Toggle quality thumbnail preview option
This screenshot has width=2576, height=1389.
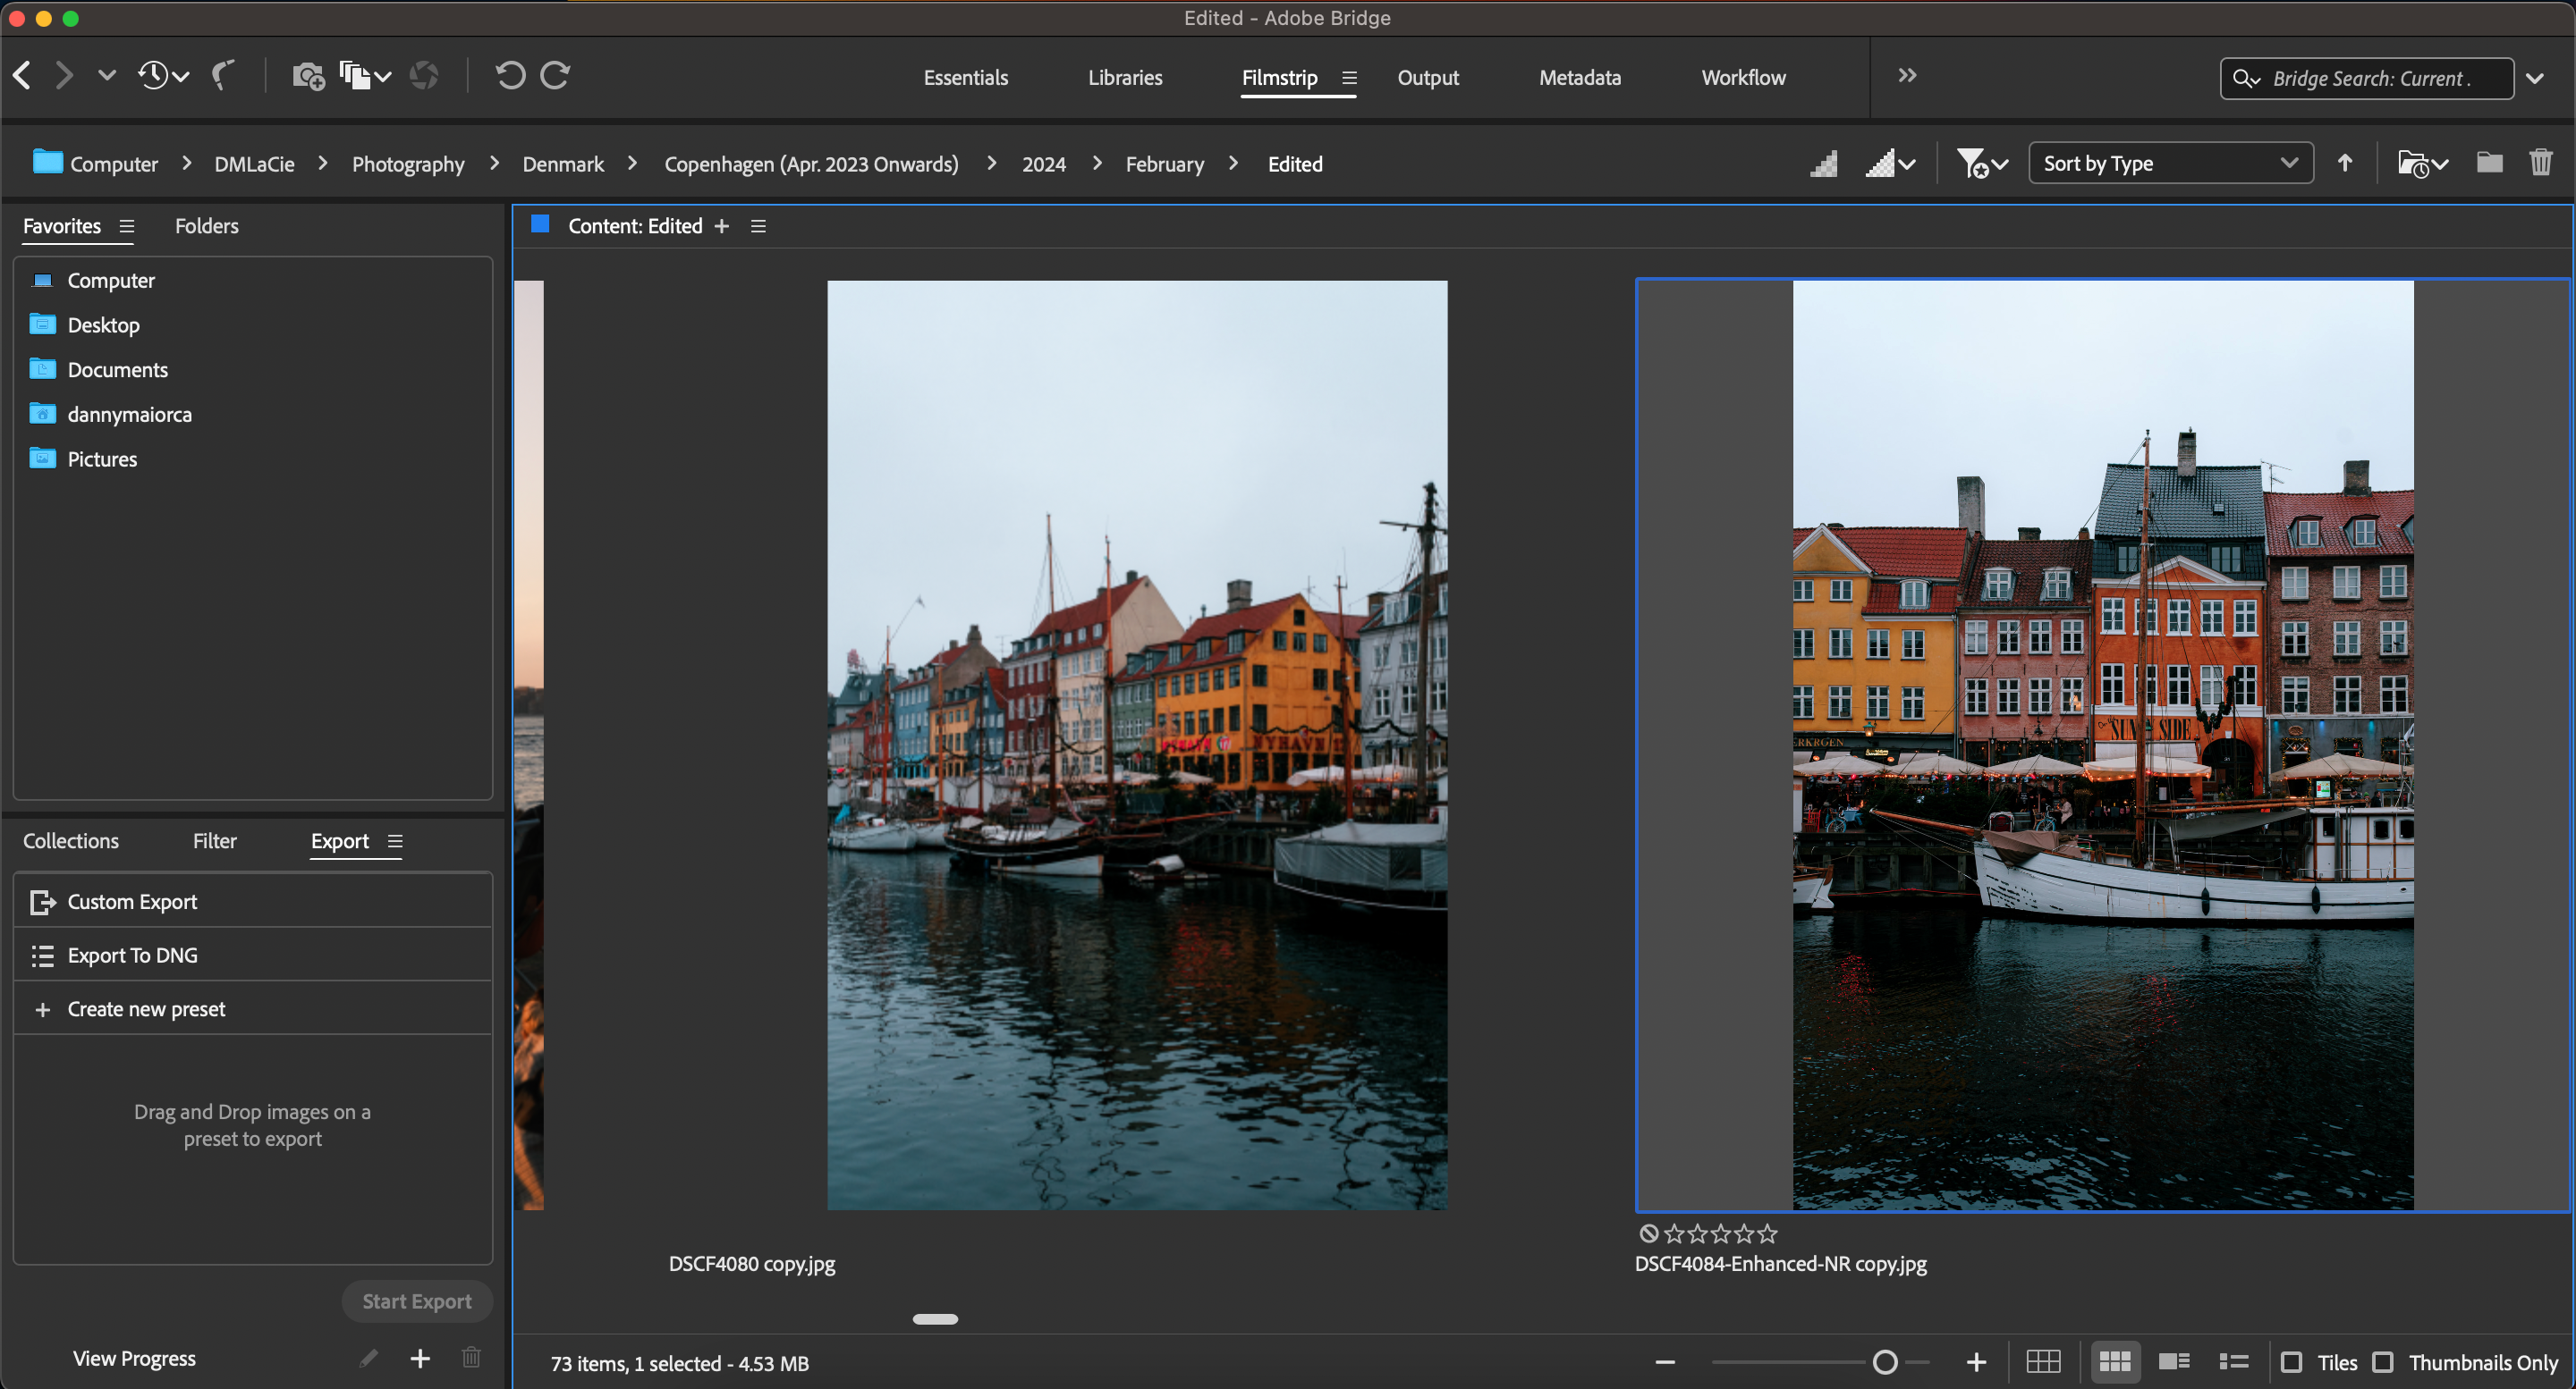pos(1888,162)
